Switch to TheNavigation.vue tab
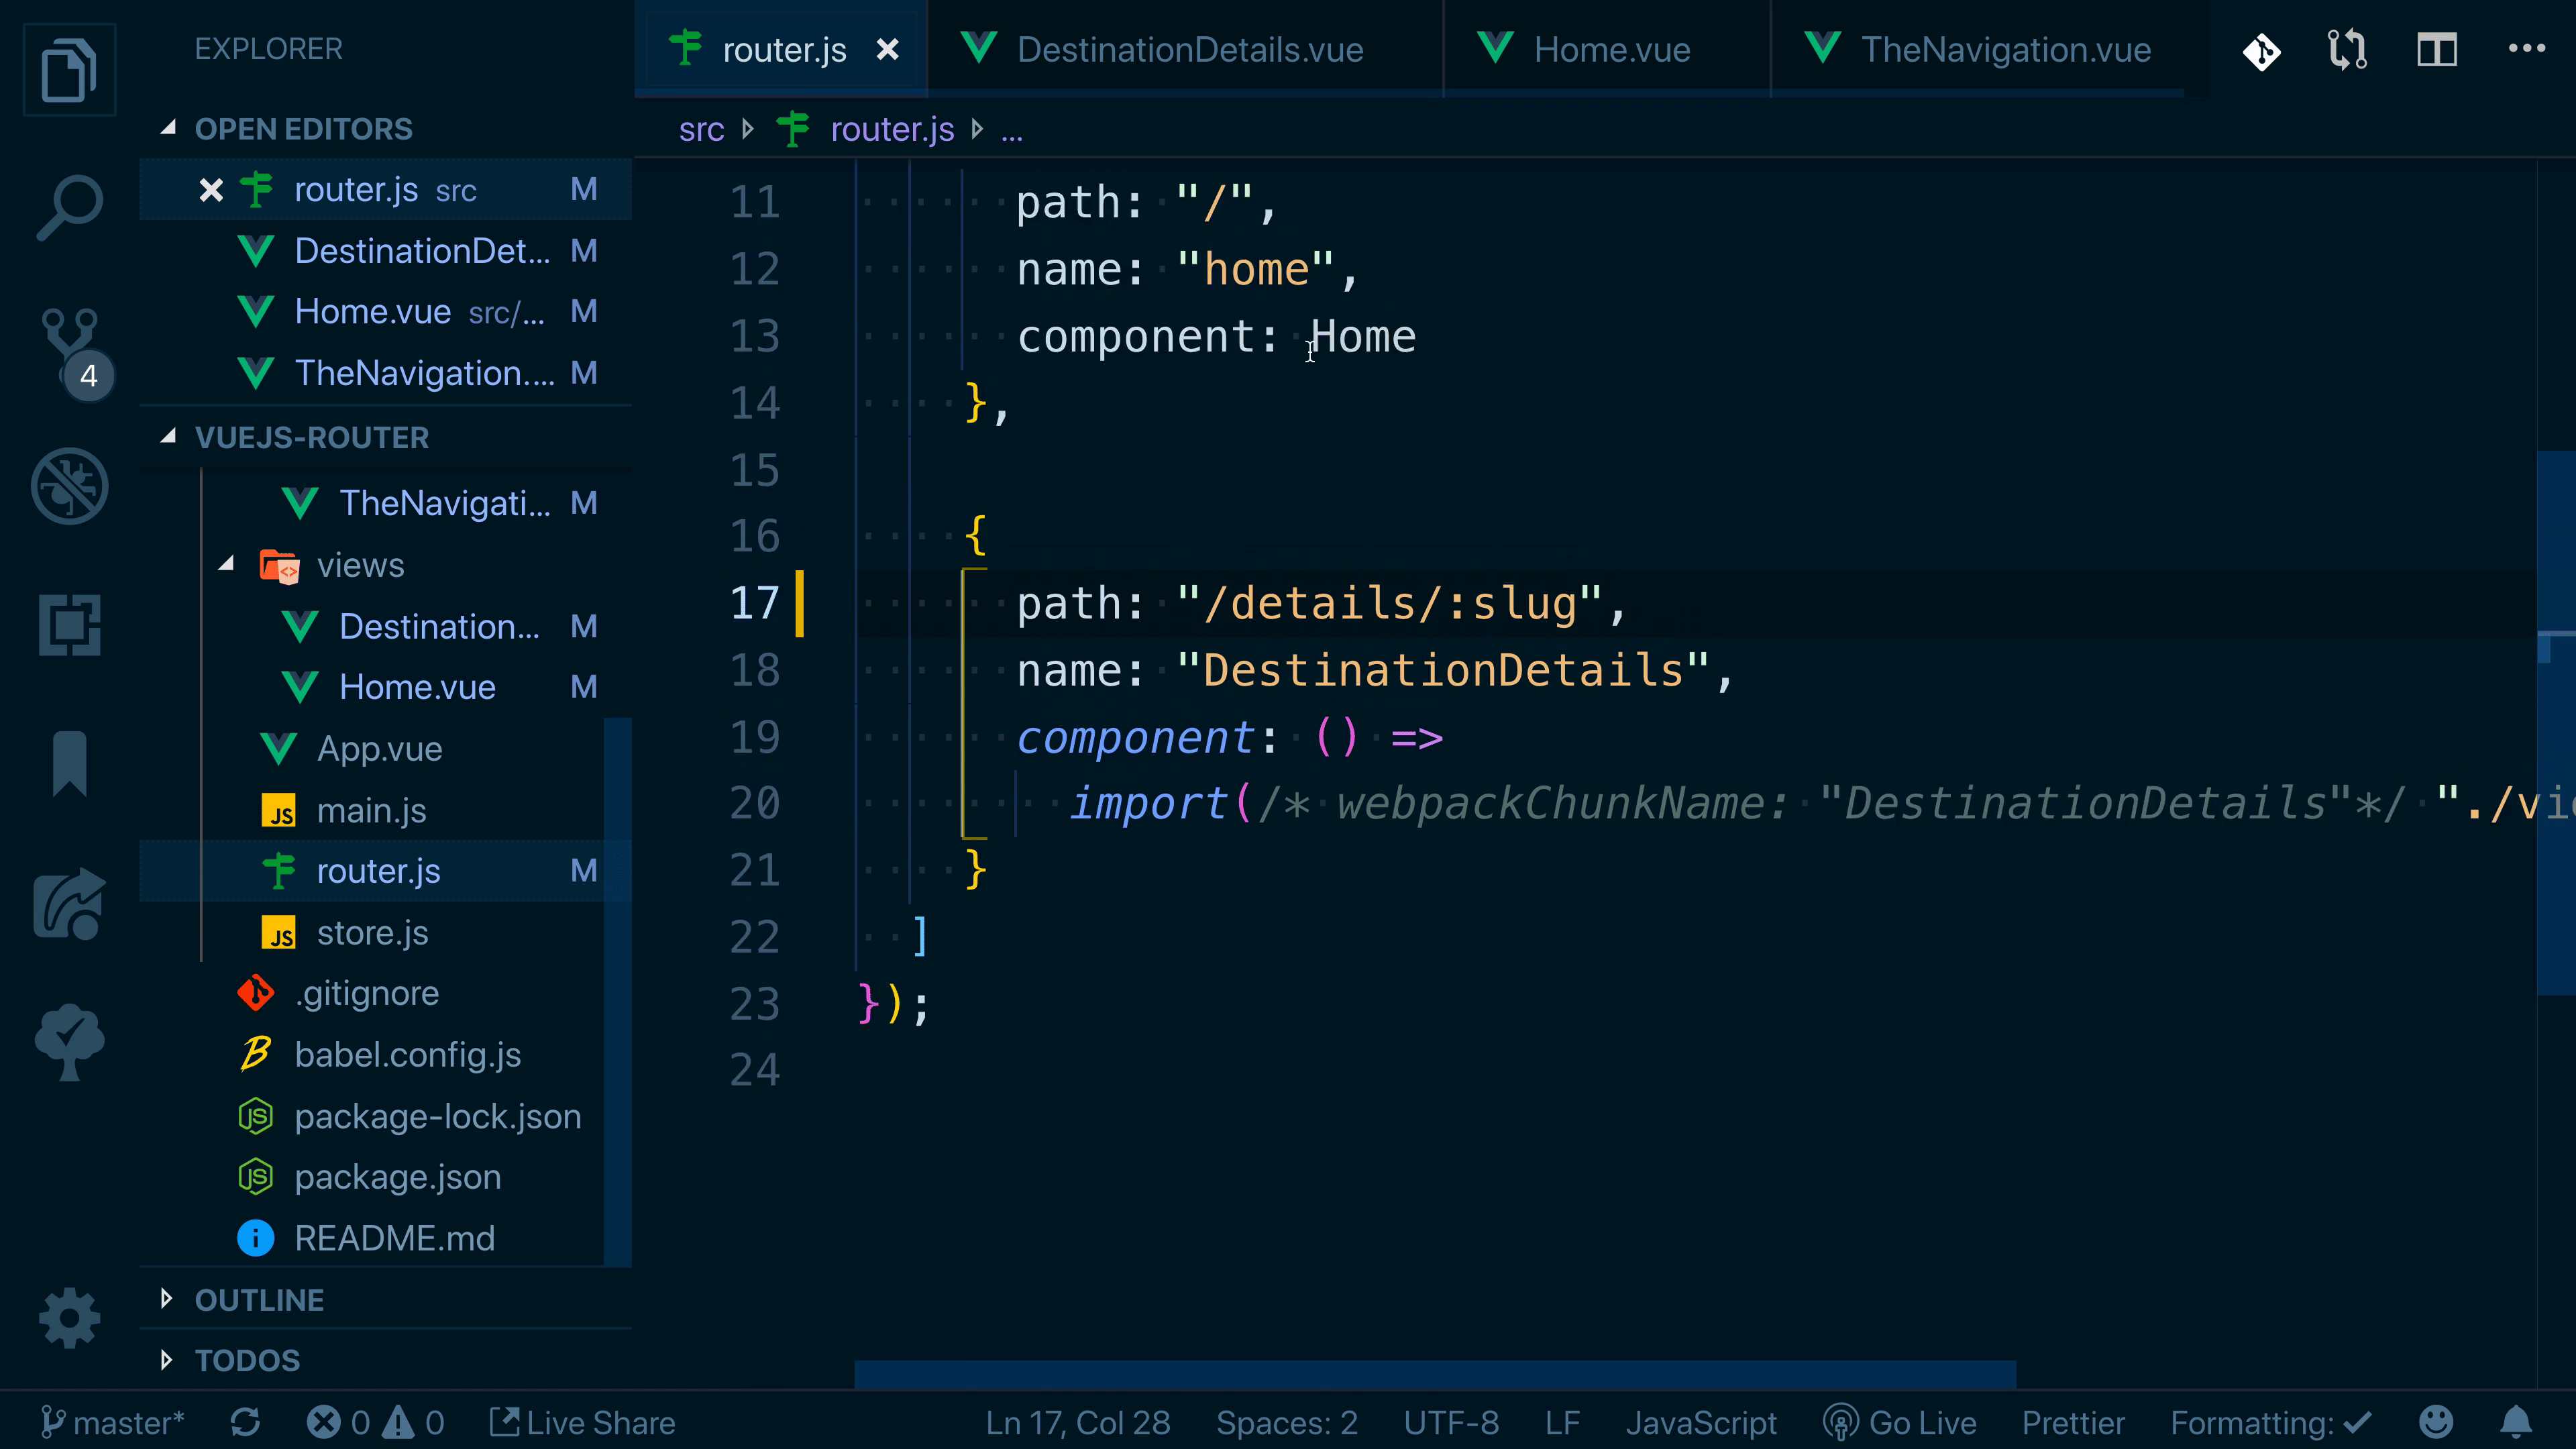The image size is (2576, 1449). (1990, 49)
